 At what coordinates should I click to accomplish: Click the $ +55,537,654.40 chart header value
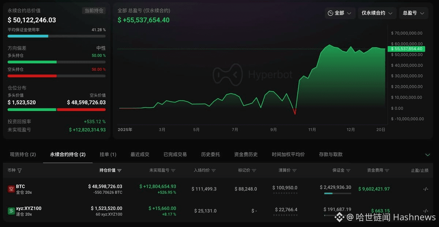point(143,20)
